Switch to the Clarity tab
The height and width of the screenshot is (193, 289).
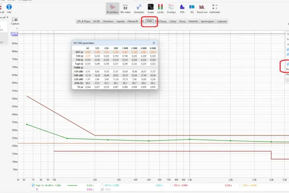173,21
